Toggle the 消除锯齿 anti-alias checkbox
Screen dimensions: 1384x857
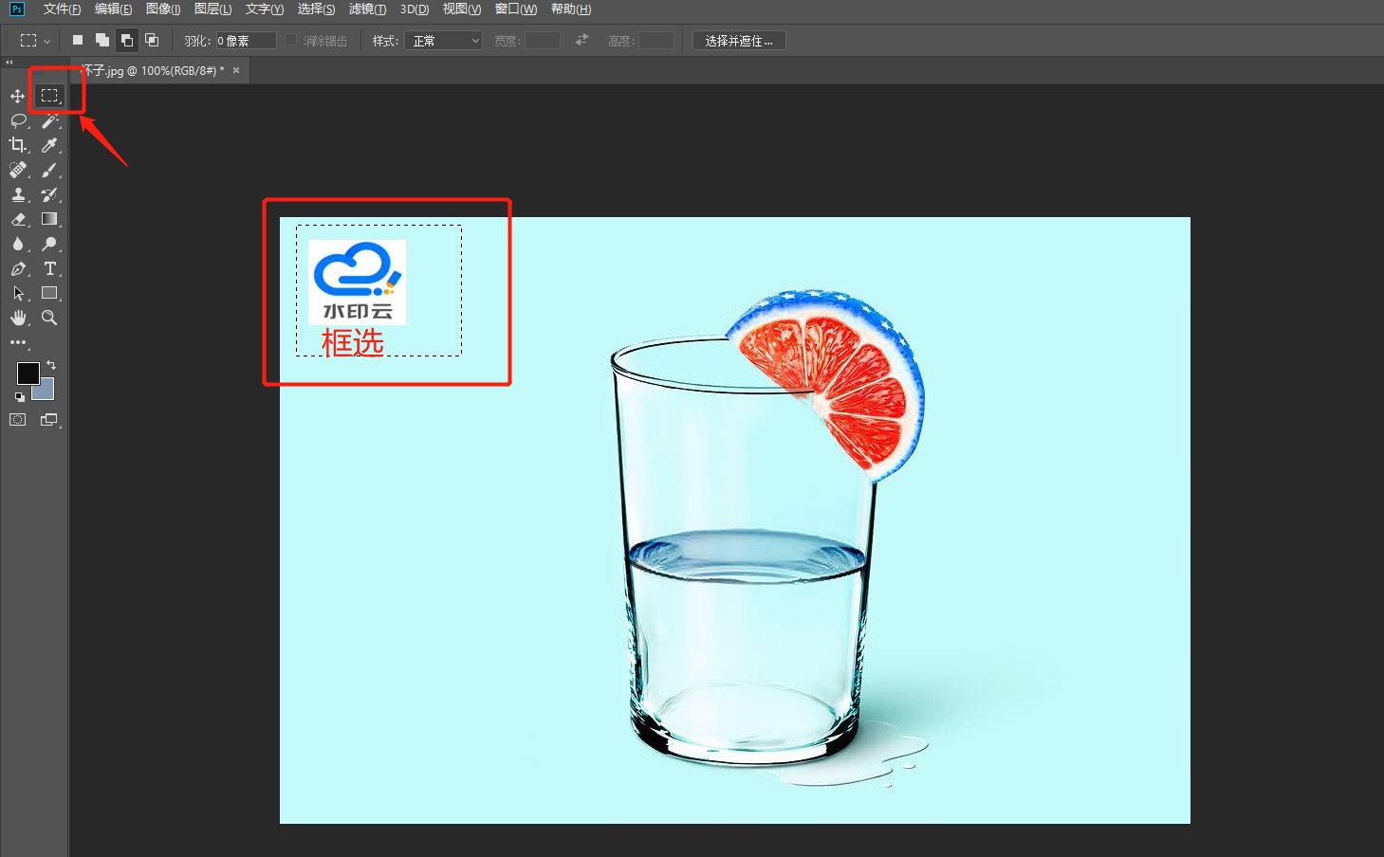(x=291, y=40)
